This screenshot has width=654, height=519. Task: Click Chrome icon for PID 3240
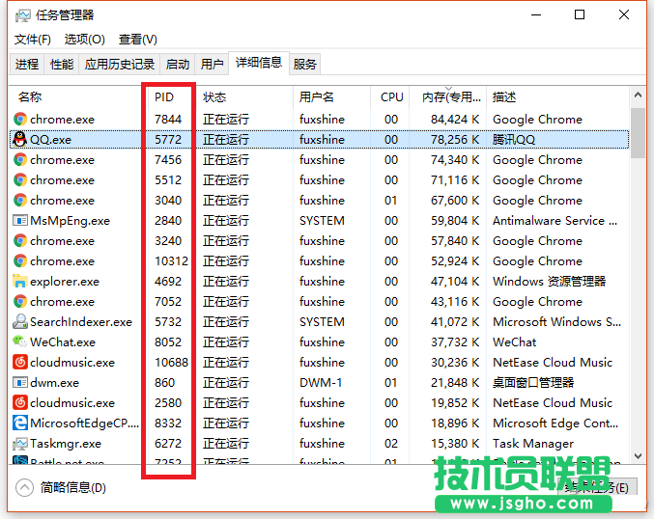[x=19, y=241]
